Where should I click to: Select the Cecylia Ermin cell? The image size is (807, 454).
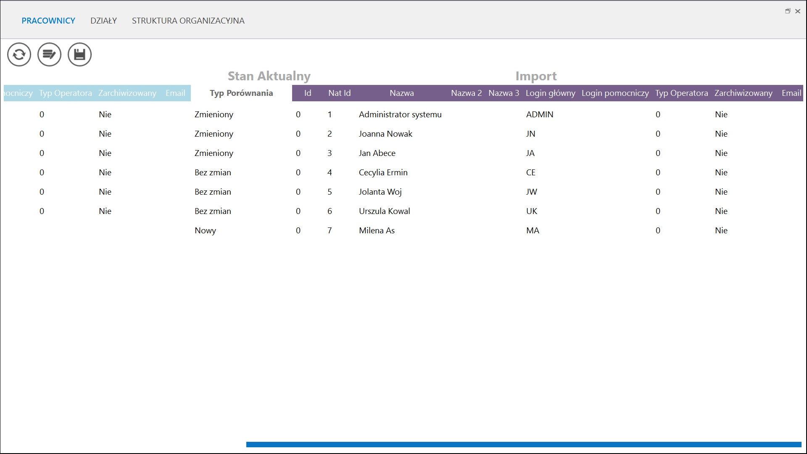point(383,172)
